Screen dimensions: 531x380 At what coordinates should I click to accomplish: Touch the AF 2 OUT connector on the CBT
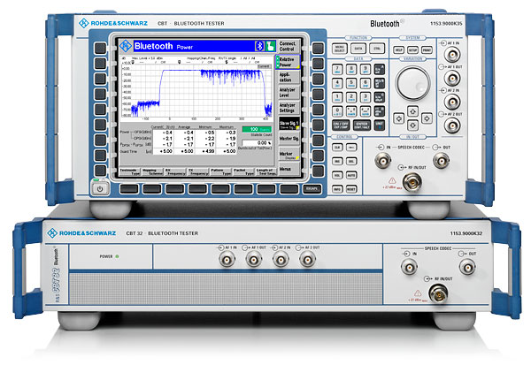[x=452, y=125]
